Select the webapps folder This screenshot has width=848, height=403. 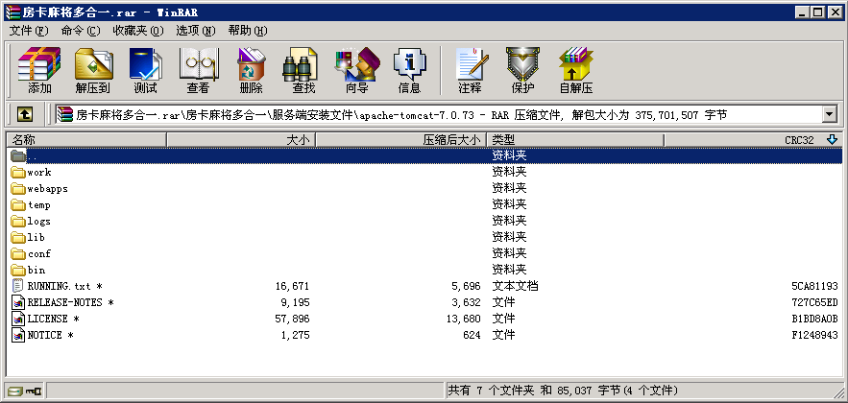click(47, 189)
